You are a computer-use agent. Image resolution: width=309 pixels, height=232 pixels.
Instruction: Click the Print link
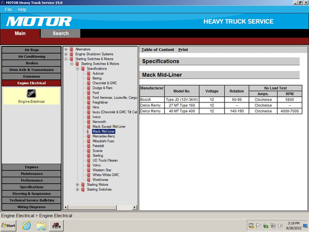183,50
